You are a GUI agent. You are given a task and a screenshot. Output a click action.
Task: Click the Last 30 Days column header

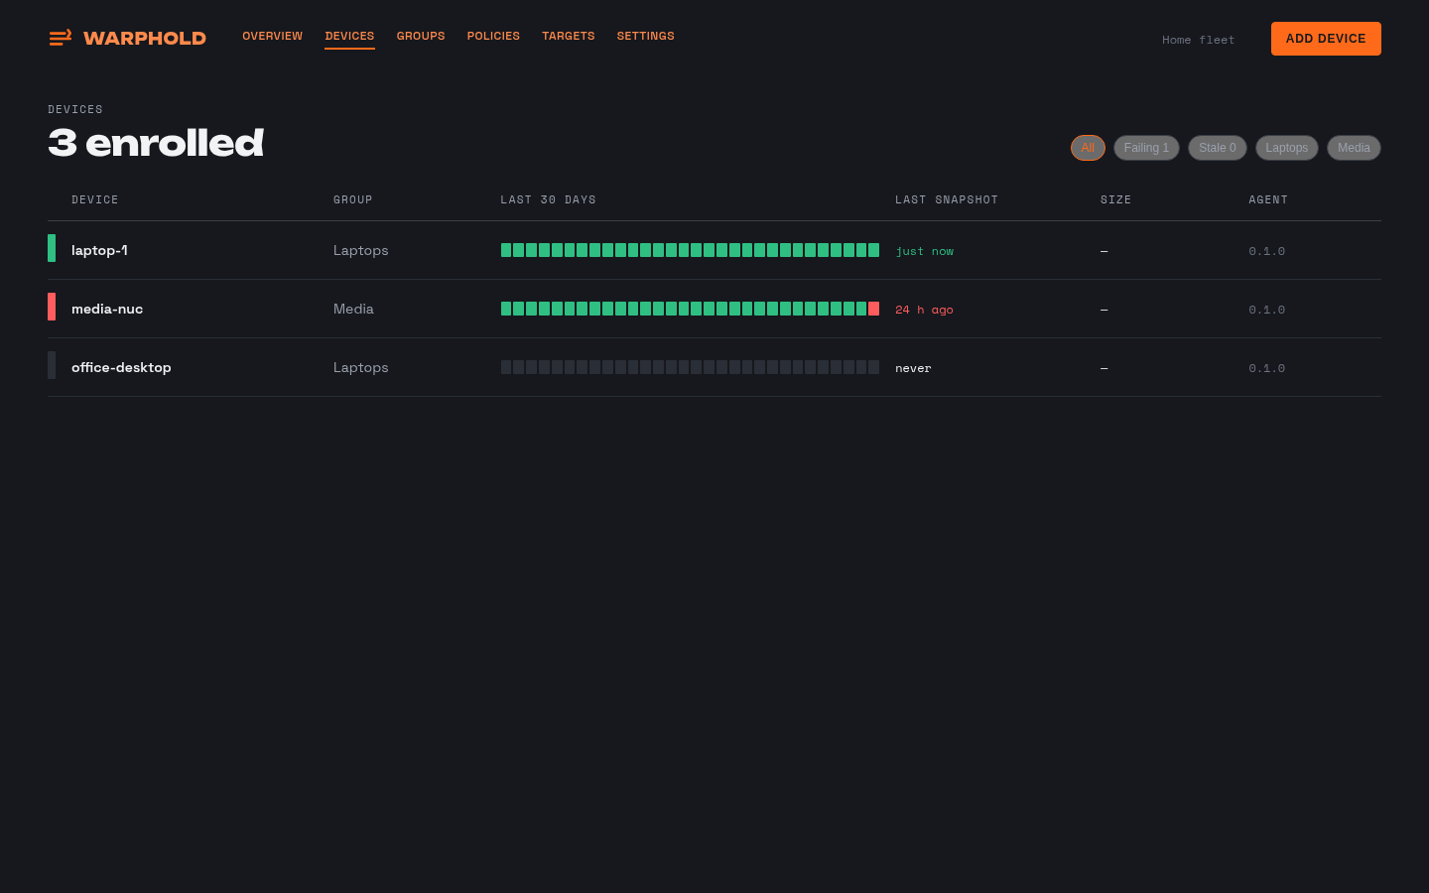point(548,199)
